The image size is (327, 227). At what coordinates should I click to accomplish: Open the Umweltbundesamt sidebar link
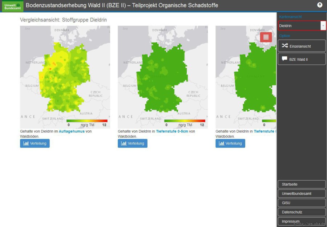(302, 194)
